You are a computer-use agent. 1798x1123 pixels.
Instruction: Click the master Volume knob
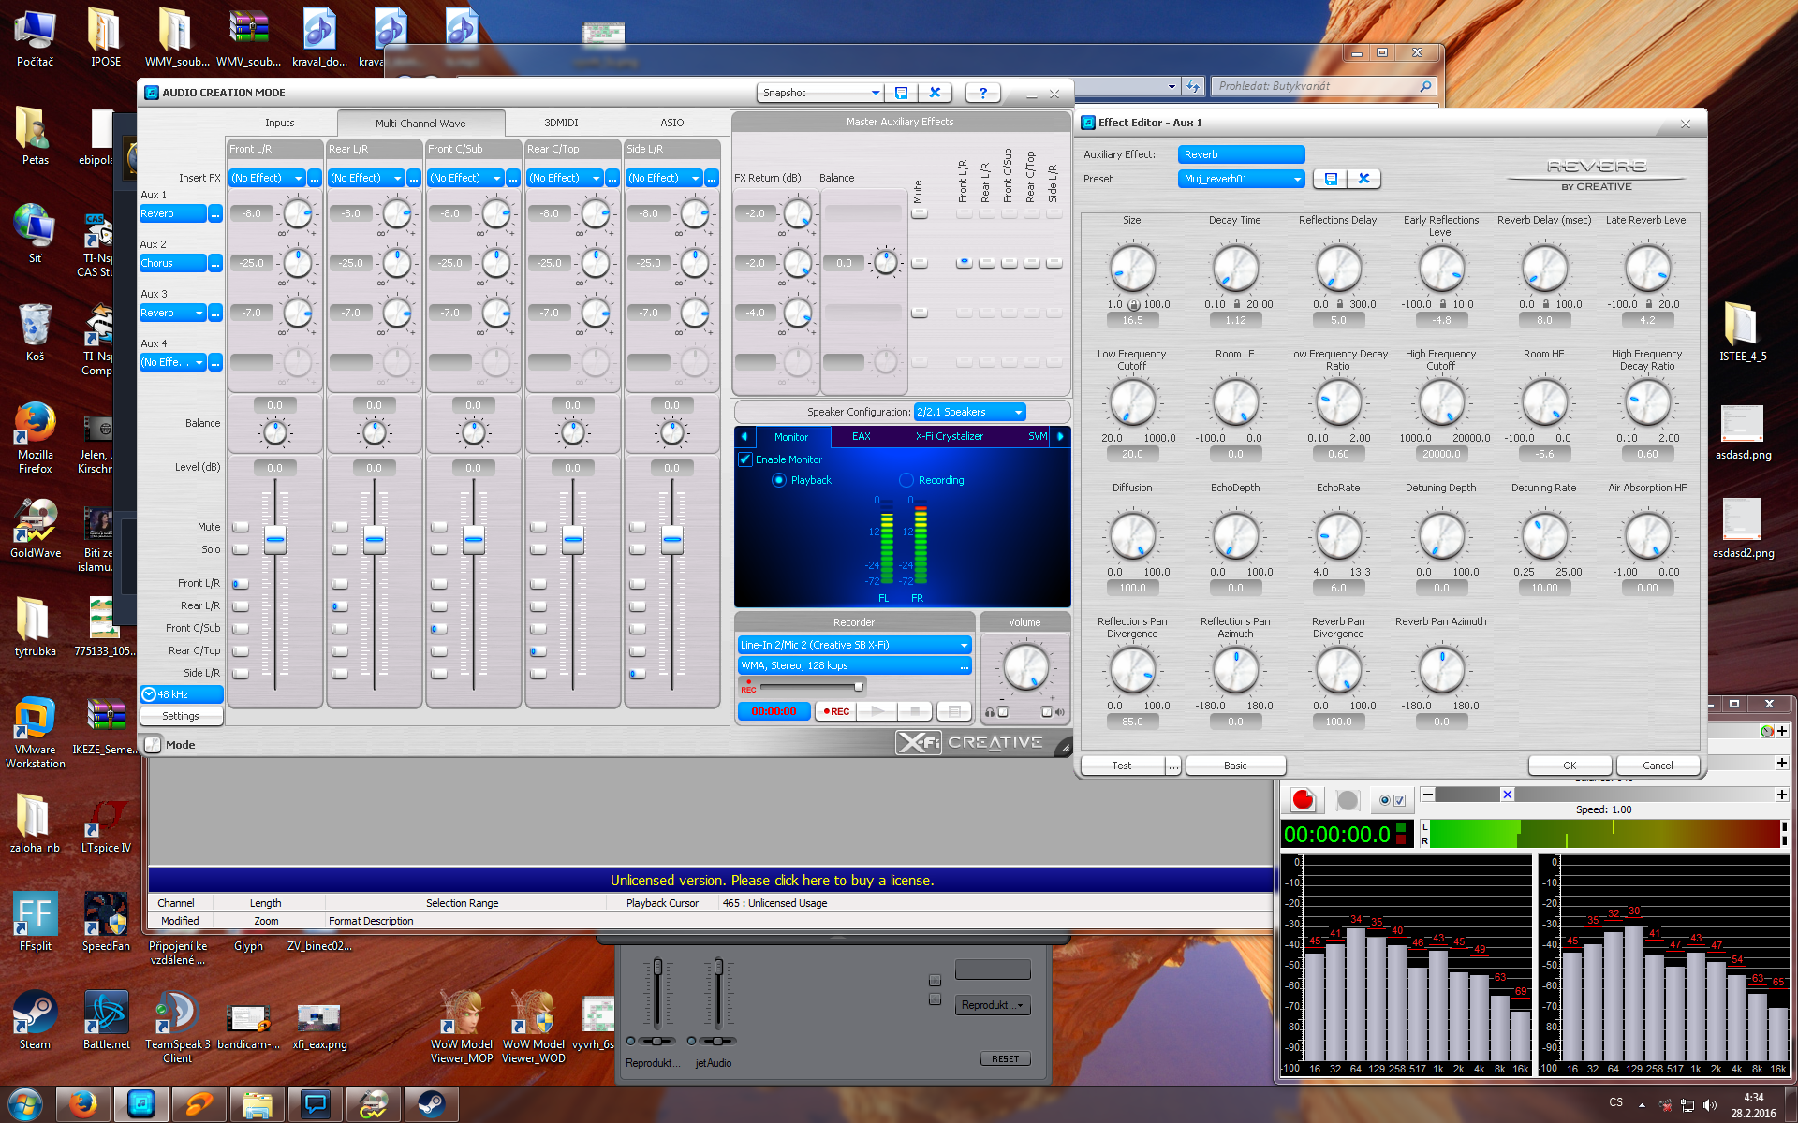click(1025, 667)
